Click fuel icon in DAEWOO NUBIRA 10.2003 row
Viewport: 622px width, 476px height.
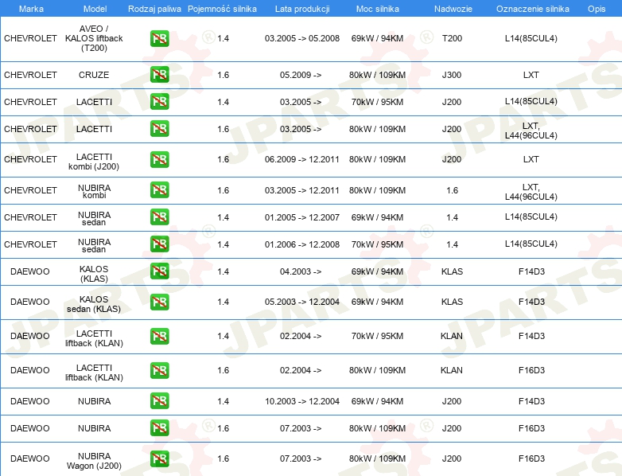click(159, 400)
